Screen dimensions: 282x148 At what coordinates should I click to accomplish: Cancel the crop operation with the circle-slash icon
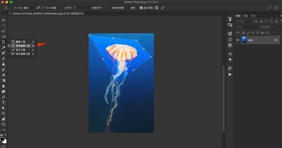[157, 8]
